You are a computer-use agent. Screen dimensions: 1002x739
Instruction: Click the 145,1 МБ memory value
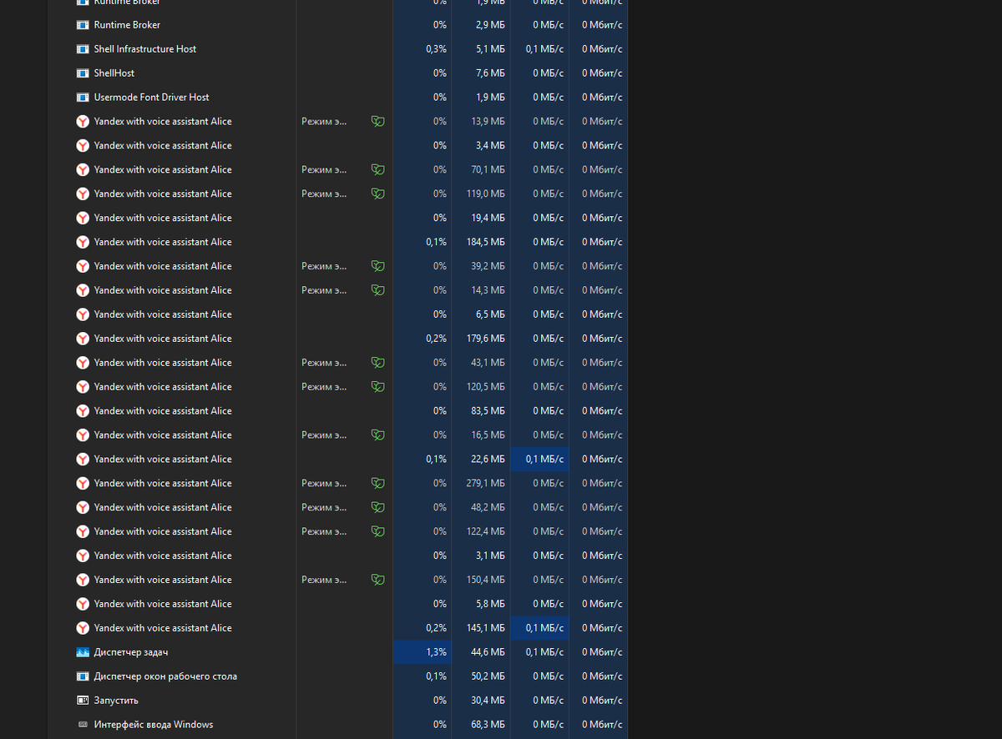[486, 628]
